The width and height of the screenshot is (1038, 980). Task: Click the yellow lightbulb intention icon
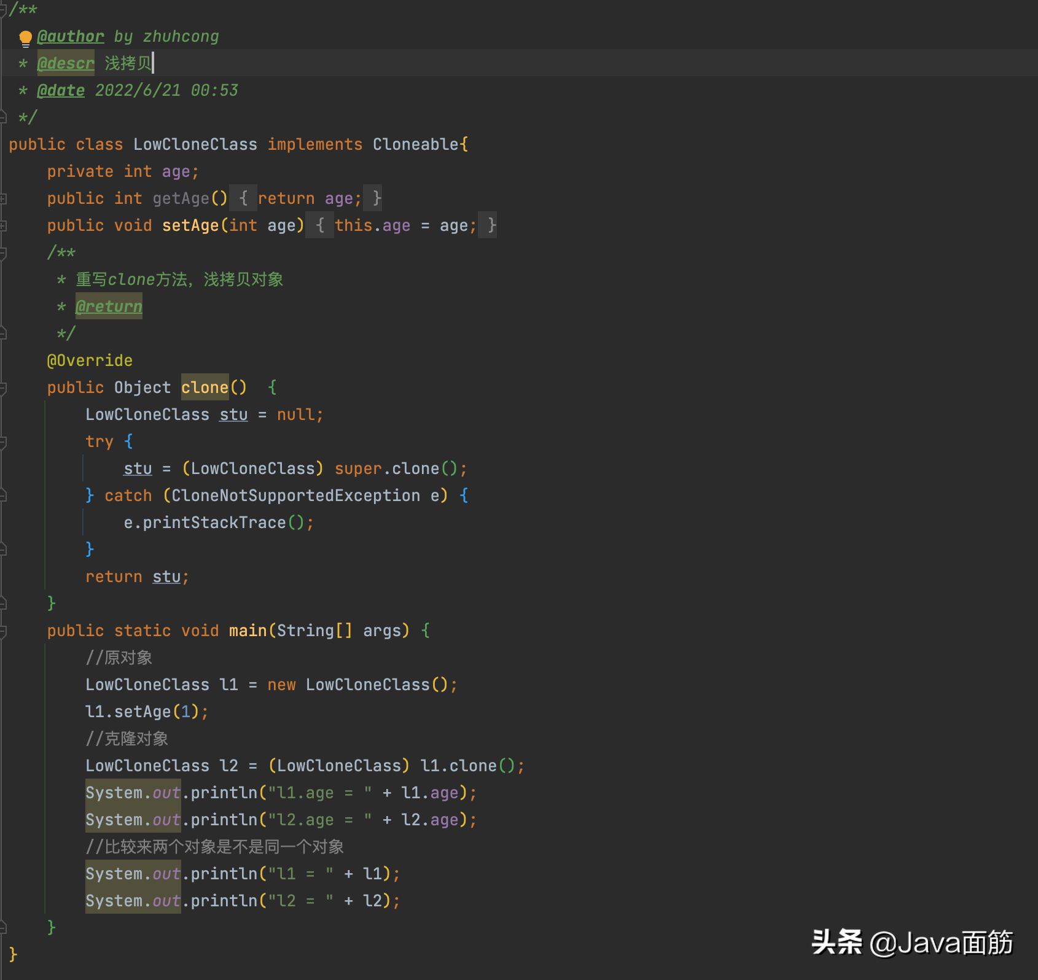click(x=25, y=38)
